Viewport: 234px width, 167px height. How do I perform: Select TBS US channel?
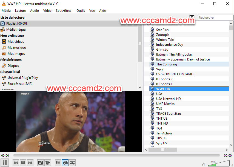189,138
